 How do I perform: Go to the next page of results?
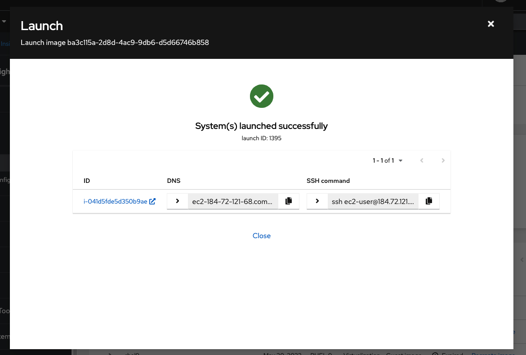point(443,160)
